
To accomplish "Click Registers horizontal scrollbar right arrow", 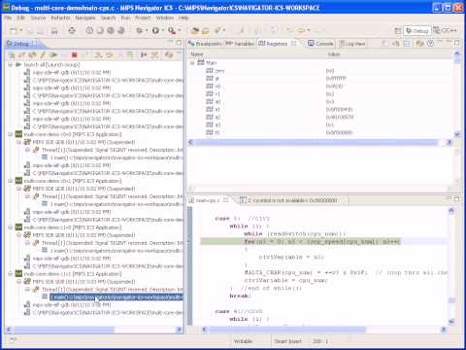I will pyautogui.click(x=449, y=142).
